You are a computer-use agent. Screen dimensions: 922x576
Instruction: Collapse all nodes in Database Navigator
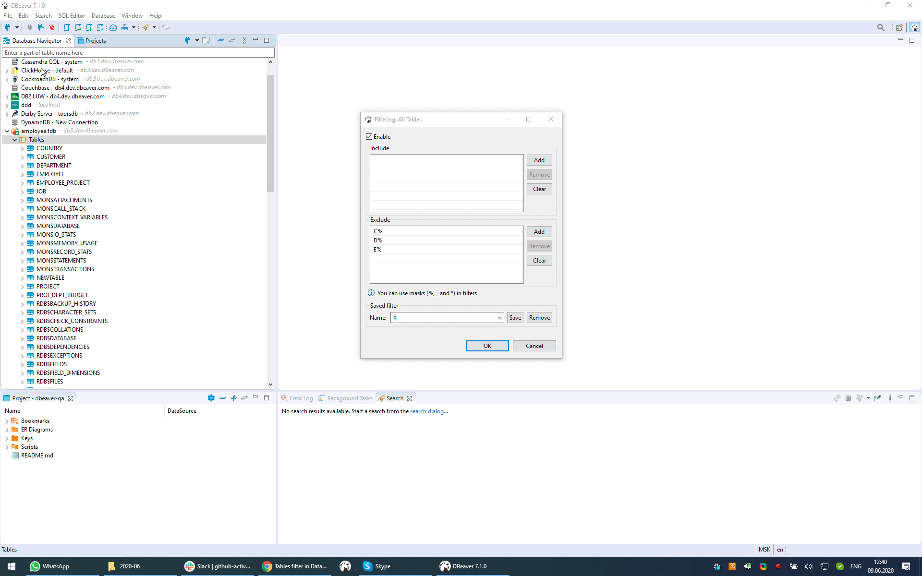[x=221, y=40]
